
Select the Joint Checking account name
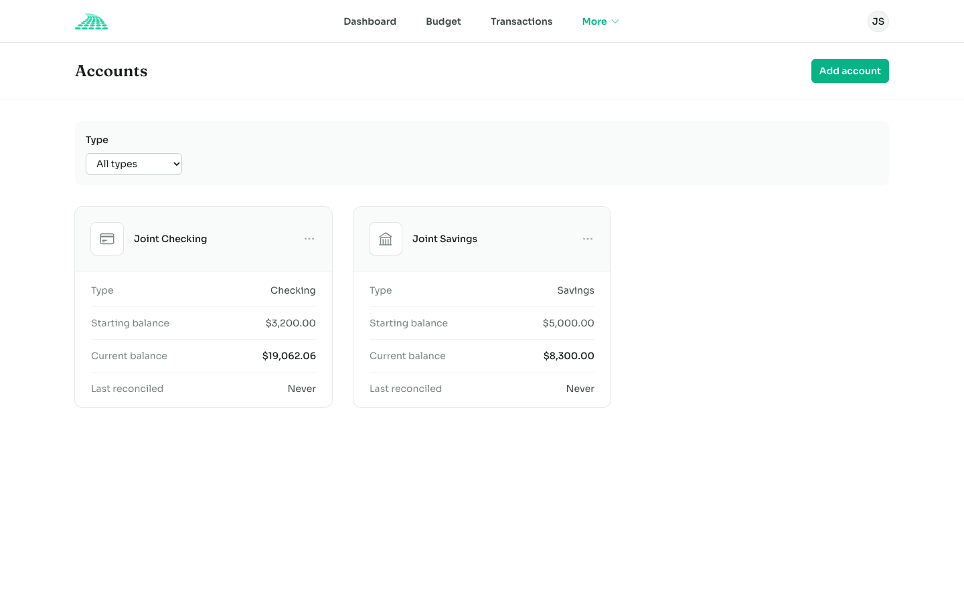click(170, 239)
